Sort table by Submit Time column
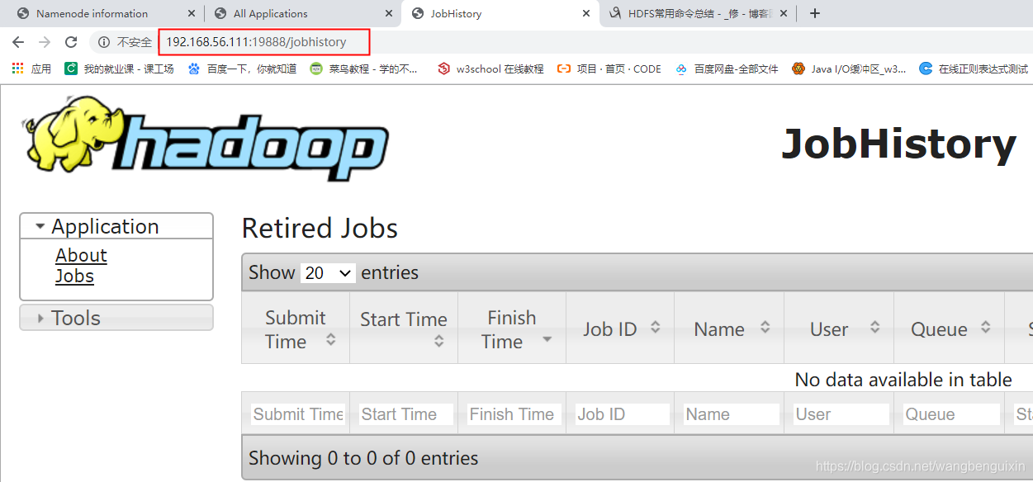This screenshot has width=1033, height=482. point(296,328)
